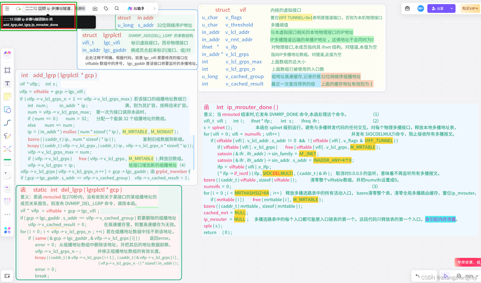Click the export download icon
This screenshot has width=481, height=283.
pyautogui.click(x=95, y=8)
